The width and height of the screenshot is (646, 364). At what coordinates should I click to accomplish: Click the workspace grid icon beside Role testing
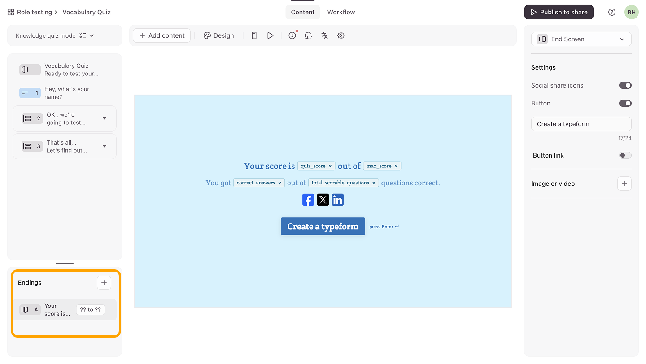coord(11,12)
